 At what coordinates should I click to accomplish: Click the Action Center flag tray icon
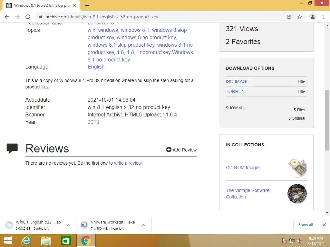coord(284,241)
